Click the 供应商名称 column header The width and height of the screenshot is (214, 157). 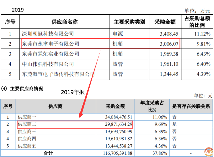click(65, 22)
